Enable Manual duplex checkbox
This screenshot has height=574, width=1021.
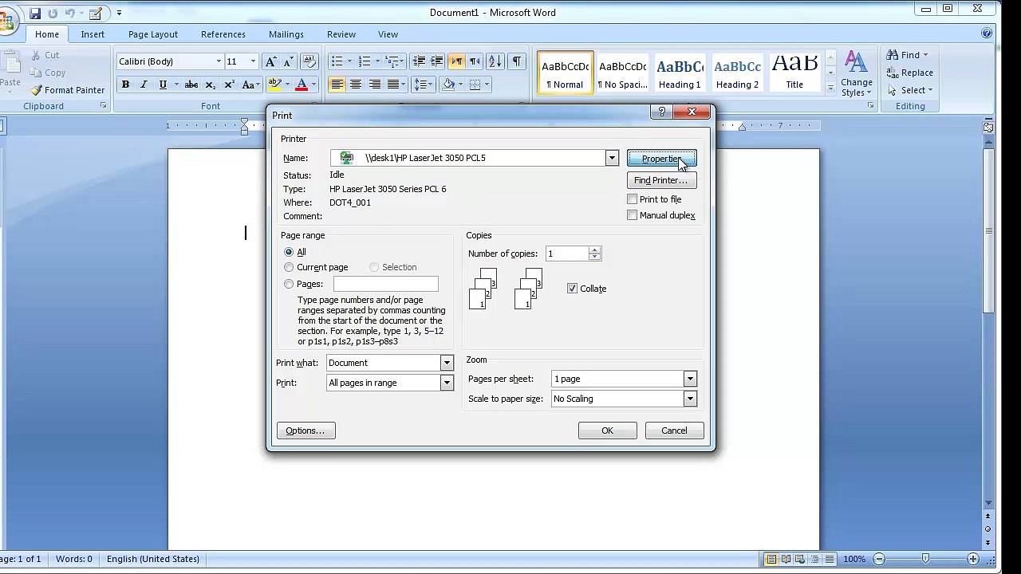coord(633,215)
